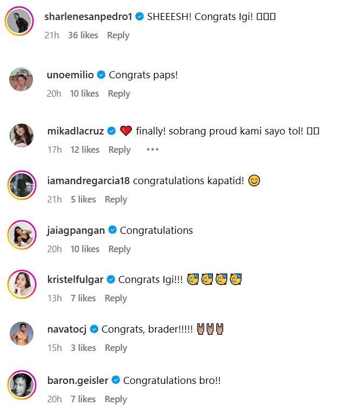Open mikadlacruz's profile photo
The image size is (348, 412).
click(x=22, y=135)
